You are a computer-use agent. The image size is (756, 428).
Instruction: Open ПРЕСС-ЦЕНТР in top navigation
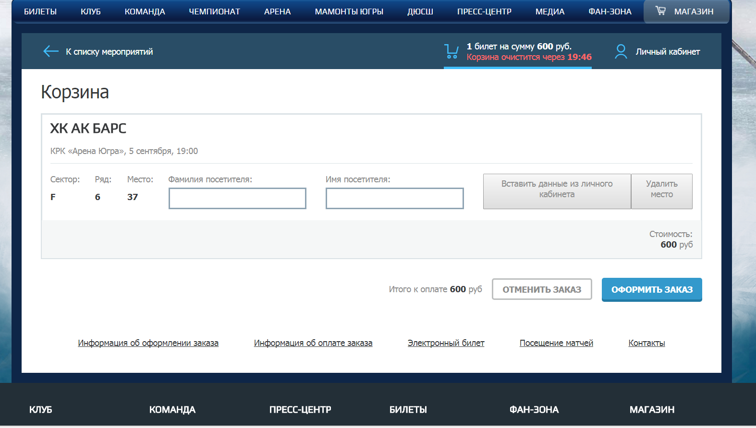tap(484, 12)
